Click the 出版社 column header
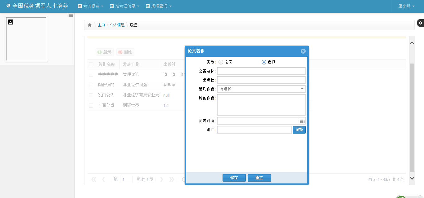 (169, 64)
